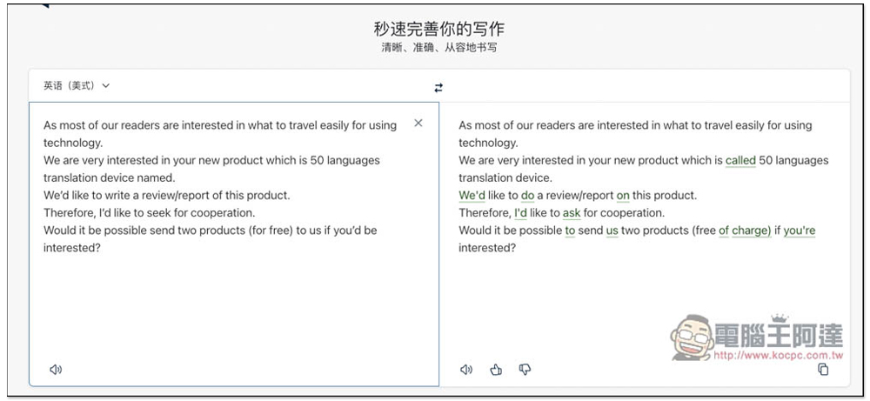The image size is (870, 401).
Task: Give thumbs up to the result
Action: 496,370
